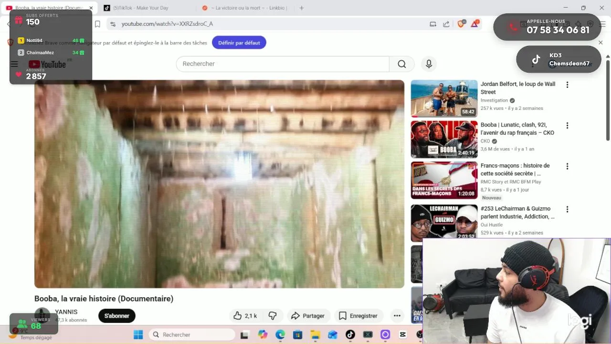Click the share page icon in address bar
Viewport: 611px width, 344px height.
446,24
